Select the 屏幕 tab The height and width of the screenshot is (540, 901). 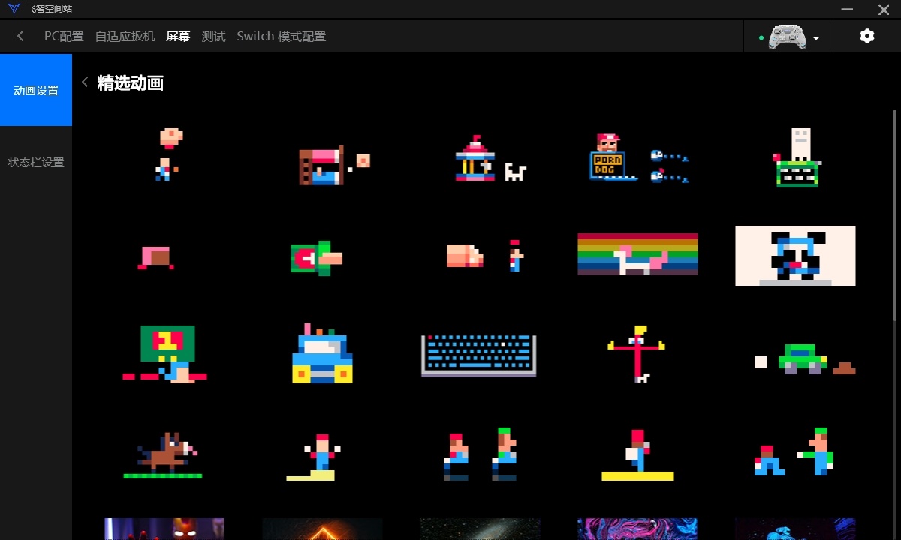click(178, 36)
